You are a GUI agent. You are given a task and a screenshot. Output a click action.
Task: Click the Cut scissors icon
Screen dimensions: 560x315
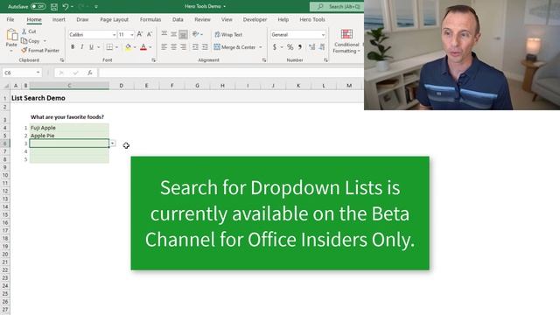[x=24, y=31]
